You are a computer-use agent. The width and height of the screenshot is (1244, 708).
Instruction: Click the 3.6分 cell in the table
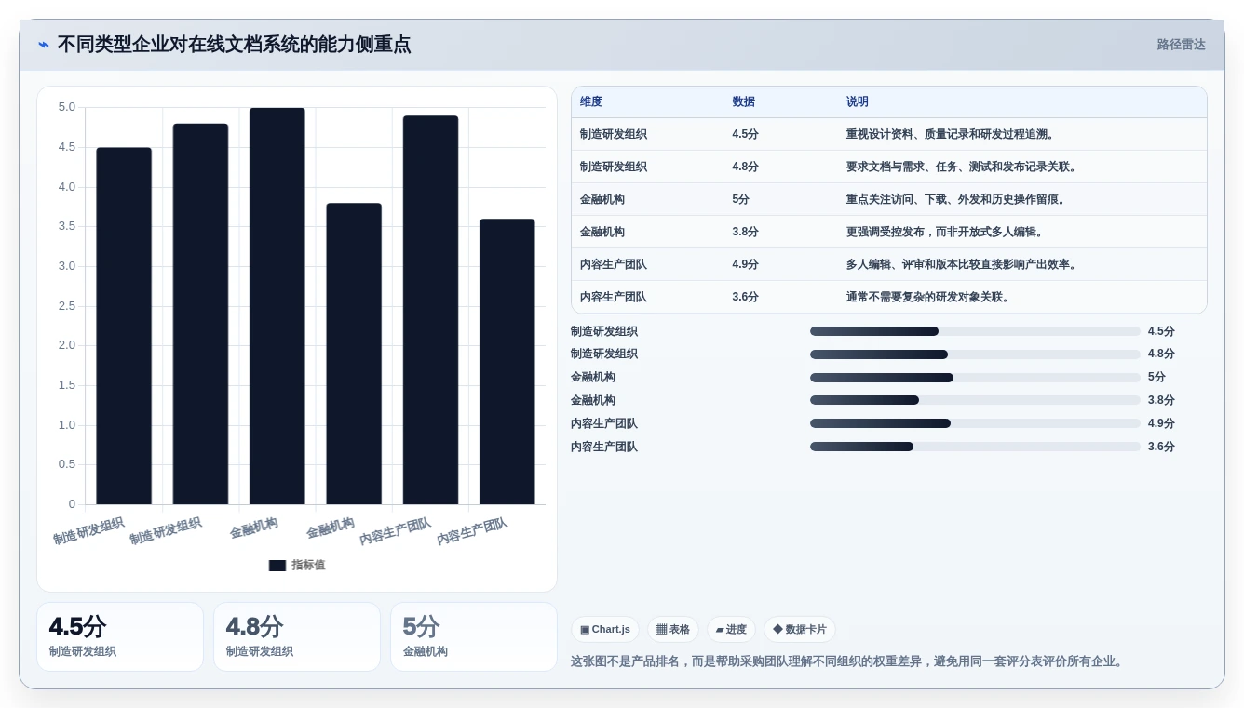746,297
